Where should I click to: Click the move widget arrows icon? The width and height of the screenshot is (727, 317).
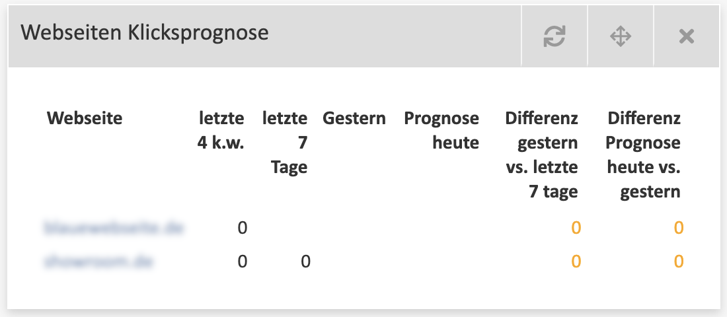(621, 36)
